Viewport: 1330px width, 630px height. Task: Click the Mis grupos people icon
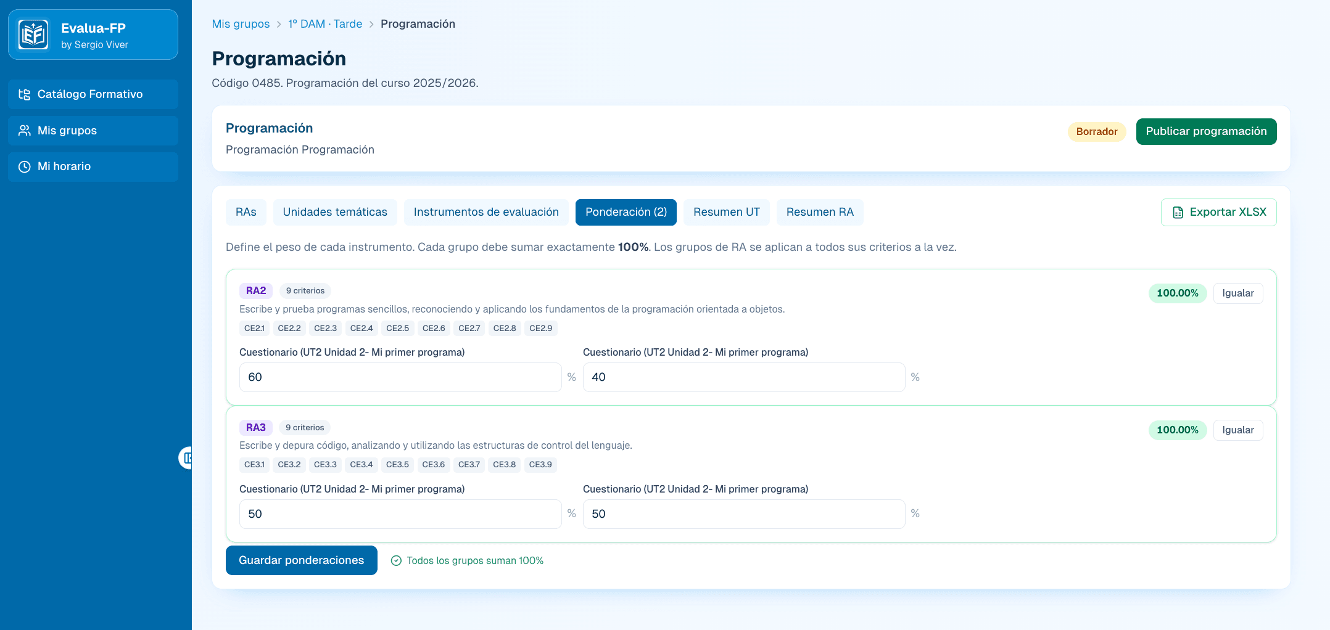25,131
